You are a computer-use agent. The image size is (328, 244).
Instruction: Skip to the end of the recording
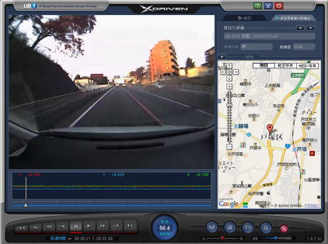coord(130,226)
